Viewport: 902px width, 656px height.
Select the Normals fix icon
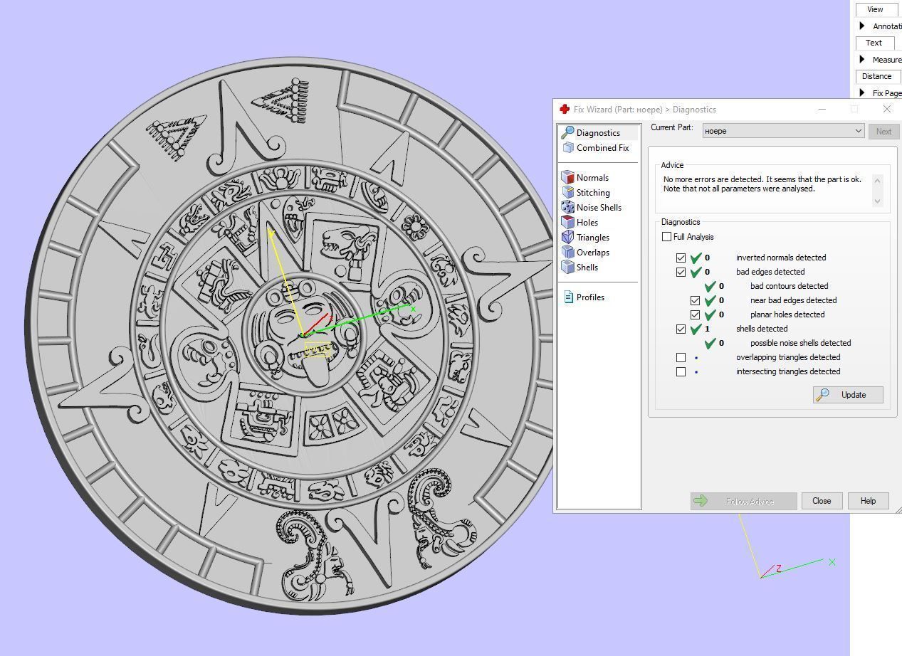tap(567, 177)
